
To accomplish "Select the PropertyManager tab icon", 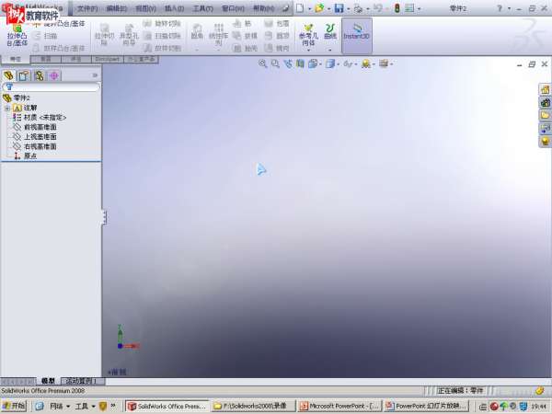I will click(24, 75).
